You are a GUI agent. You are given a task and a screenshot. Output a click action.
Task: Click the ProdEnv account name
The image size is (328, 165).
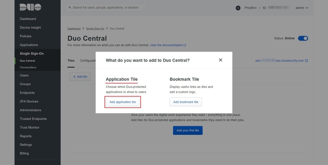pos(250,8)
